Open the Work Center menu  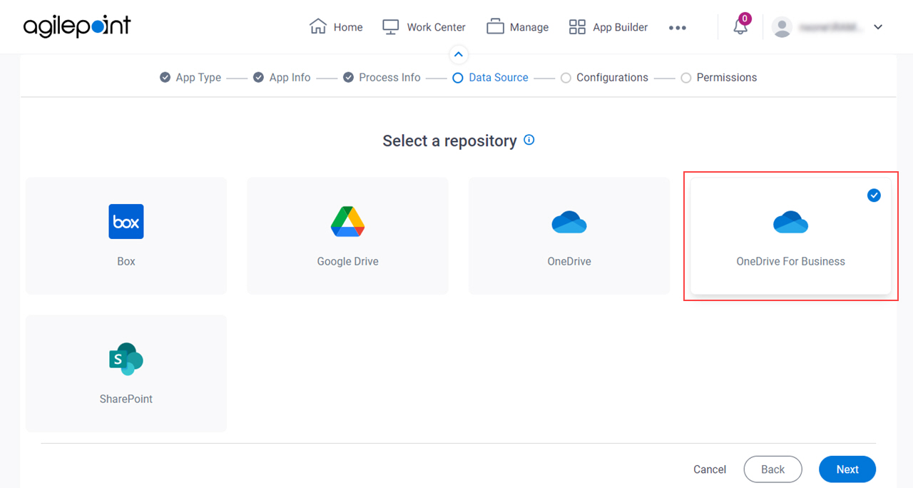424,27
